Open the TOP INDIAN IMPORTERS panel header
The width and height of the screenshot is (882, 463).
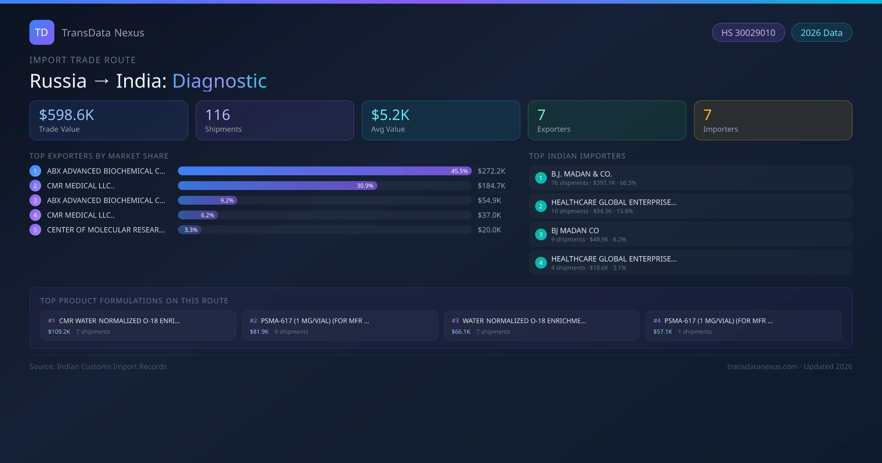[577, 156]
